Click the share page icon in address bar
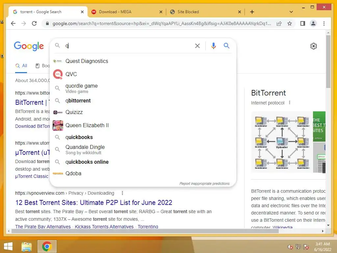 [x=279, y=23]
